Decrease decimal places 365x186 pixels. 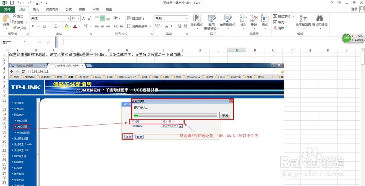coord(185,26)
